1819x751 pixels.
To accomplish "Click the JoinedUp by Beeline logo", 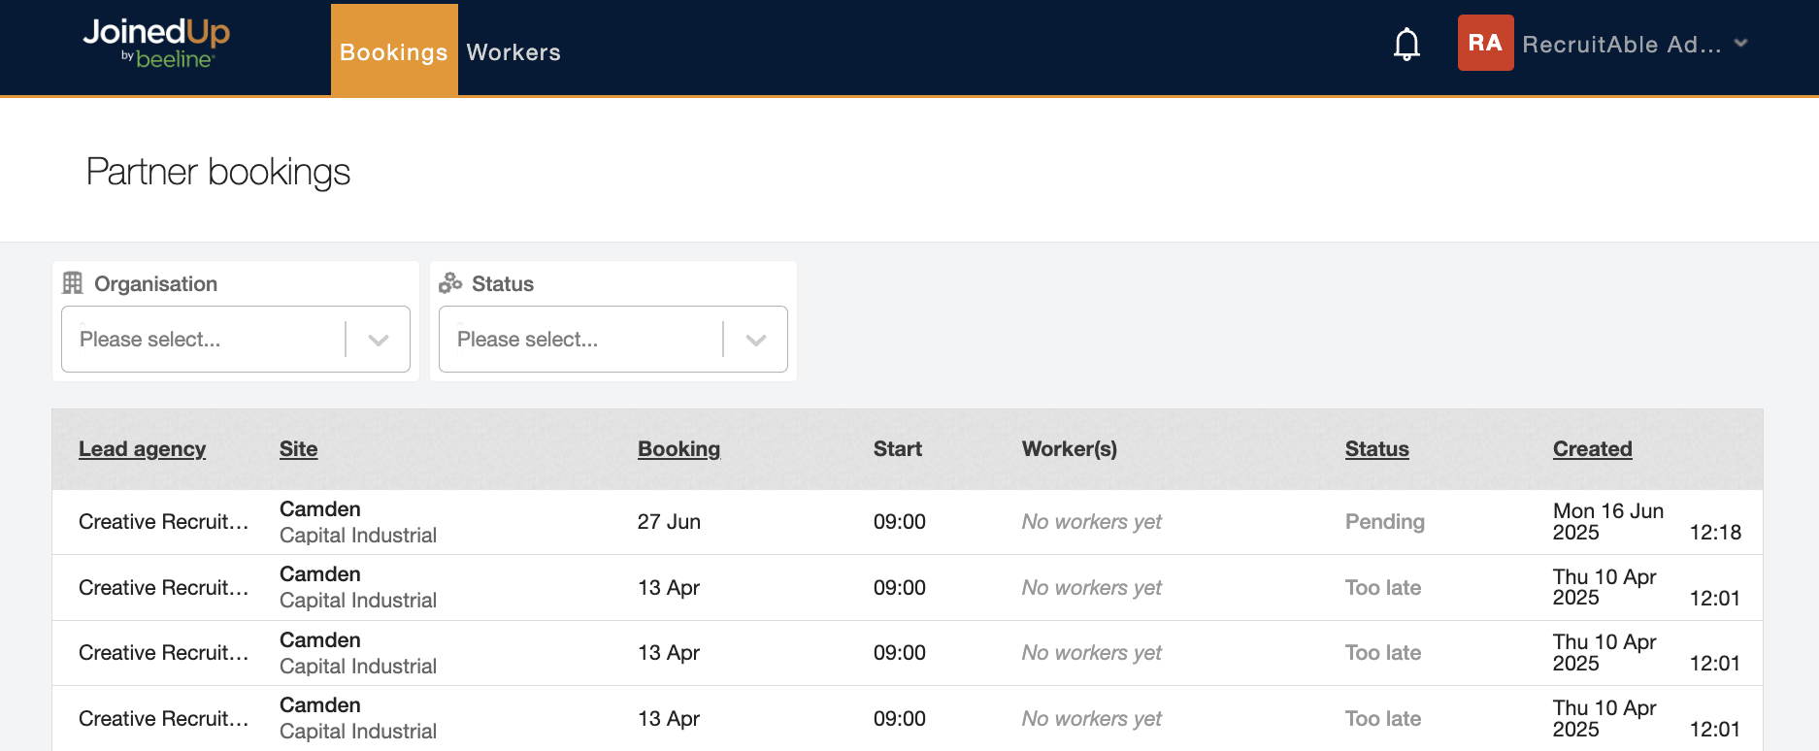I will [156, 44].
